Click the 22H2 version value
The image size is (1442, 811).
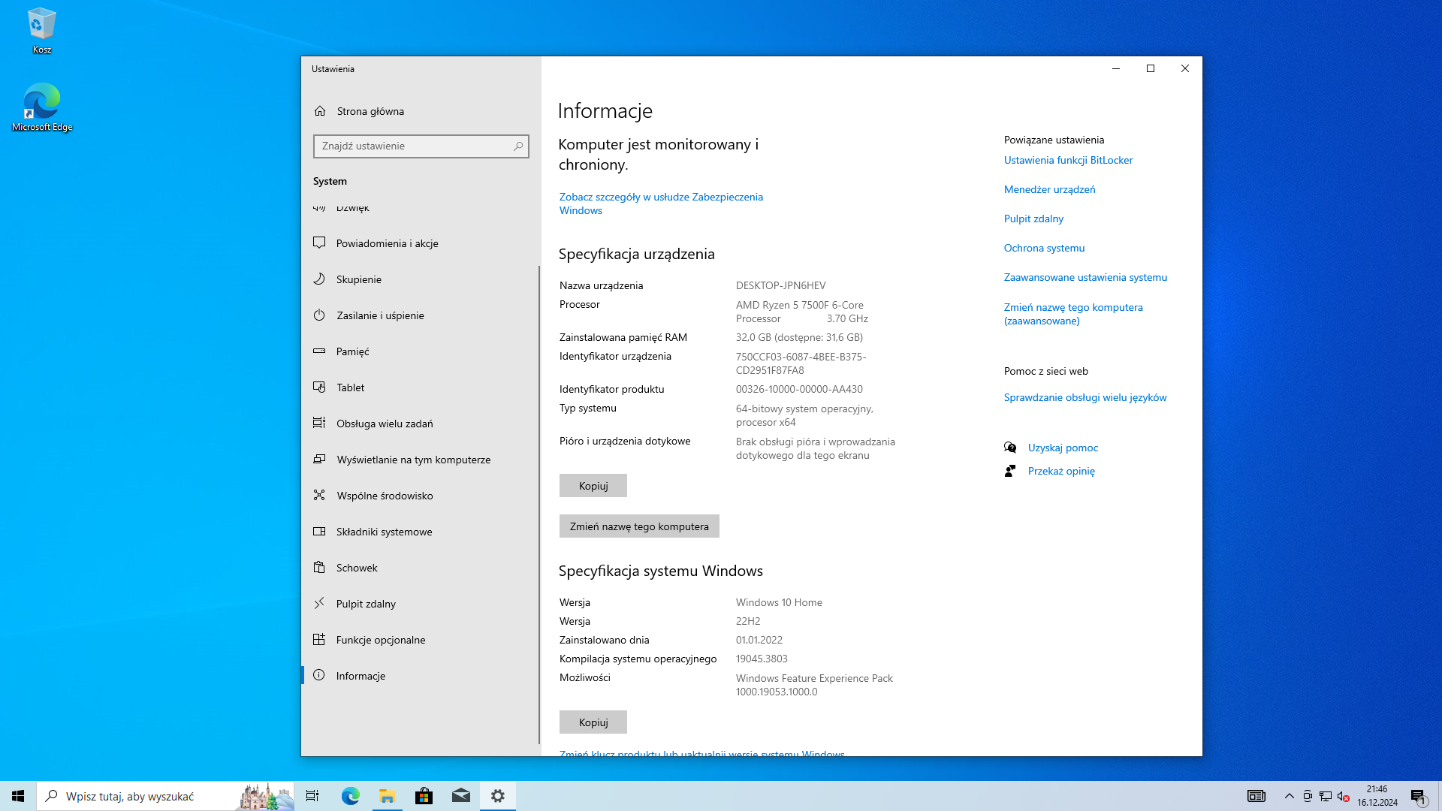pyautogui.click(x=748, y=621)
